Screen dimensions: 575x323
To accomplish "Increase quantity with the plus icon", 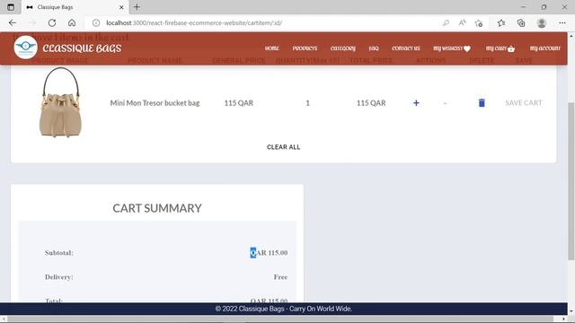I will pos(416,103).
